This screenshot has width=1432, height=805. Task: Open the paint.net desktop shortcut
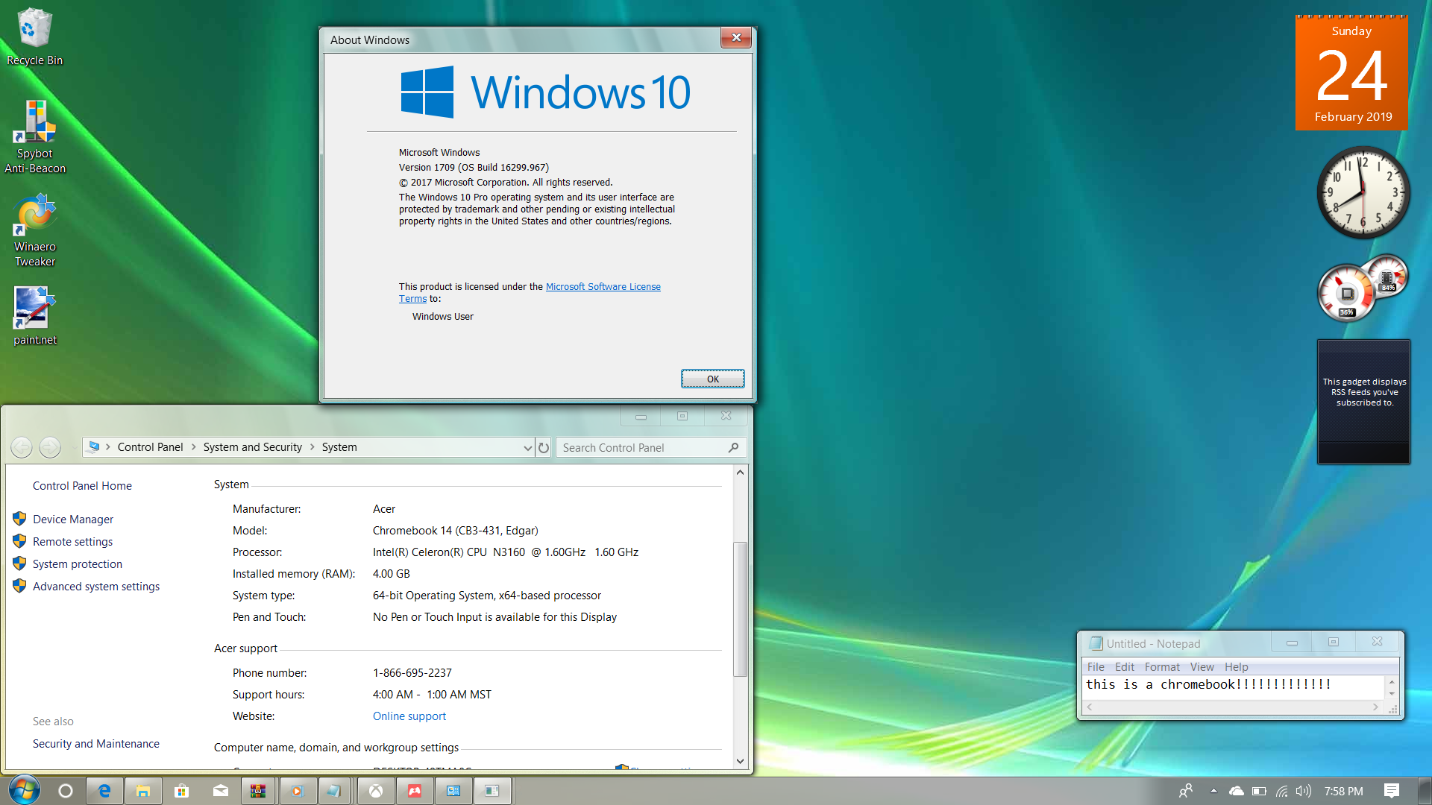(x=35, y=309)
